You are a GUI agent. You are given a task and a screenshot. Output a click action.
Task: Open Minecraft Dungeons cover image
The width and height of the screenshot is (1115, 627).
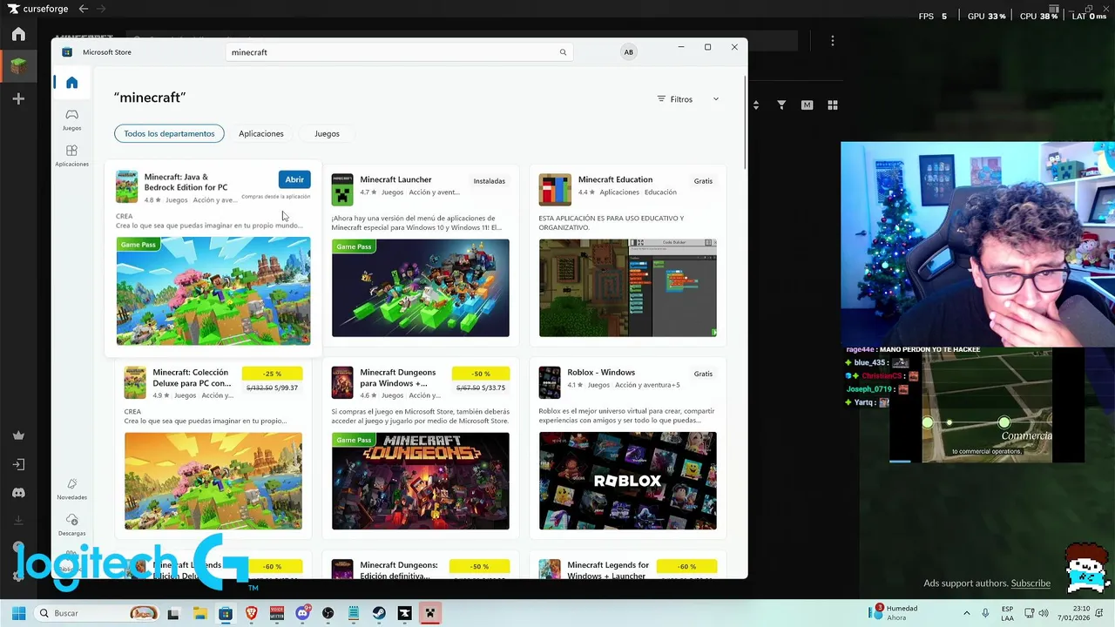coord(421,481)
